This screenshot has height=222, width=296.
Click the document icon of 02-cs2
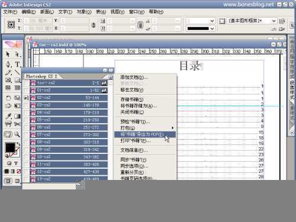(x=33, y=98)
